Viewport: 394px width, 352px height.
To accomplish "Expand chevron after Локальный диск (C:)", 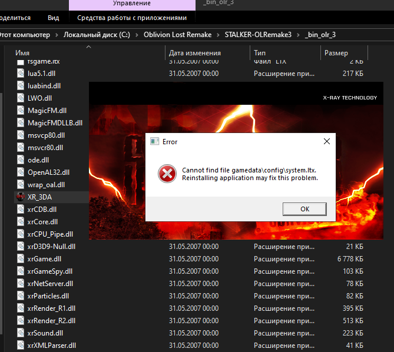I will [x=137, y=35].
